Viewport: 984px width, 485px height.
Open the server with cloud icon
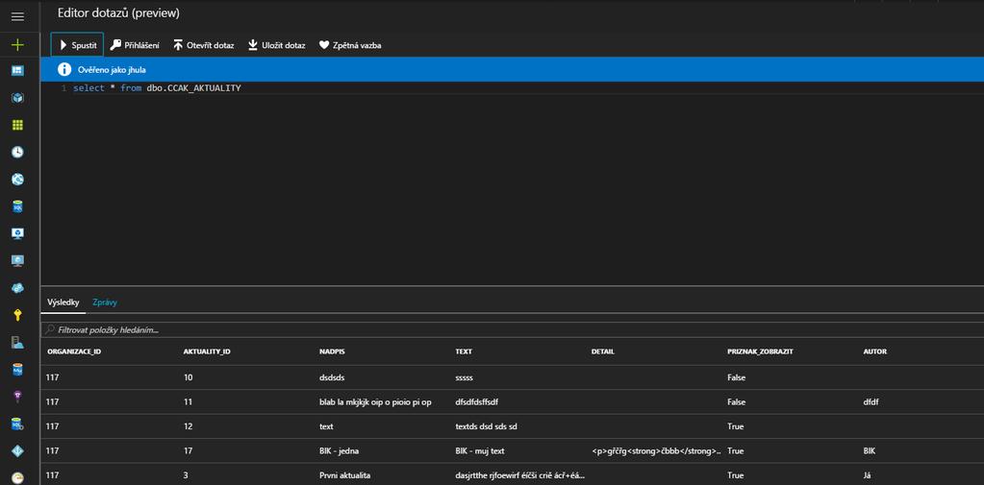coord(17,342)
